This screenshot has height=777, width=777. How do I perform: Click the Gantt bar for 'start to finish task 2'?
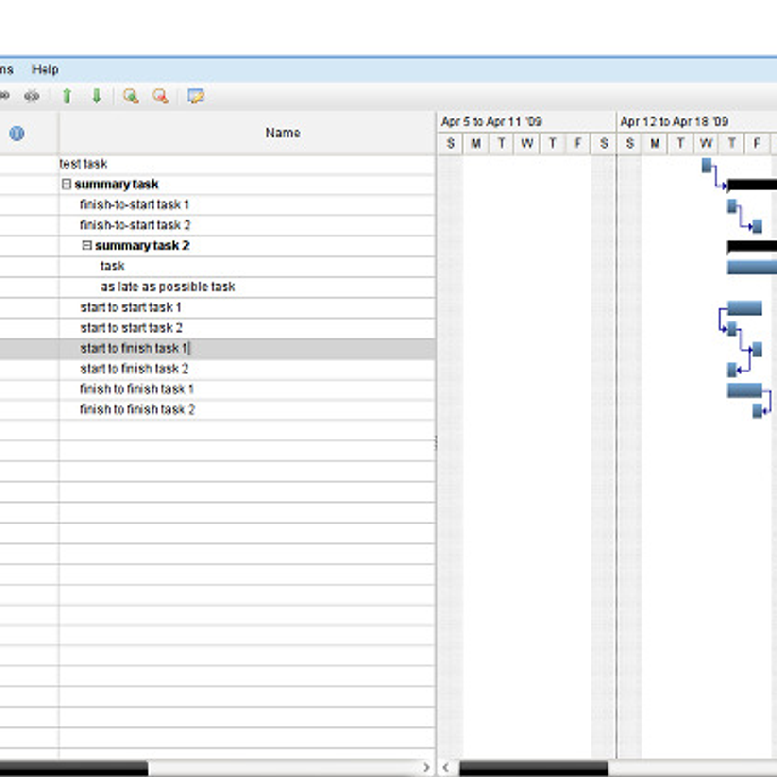point(732,370)
